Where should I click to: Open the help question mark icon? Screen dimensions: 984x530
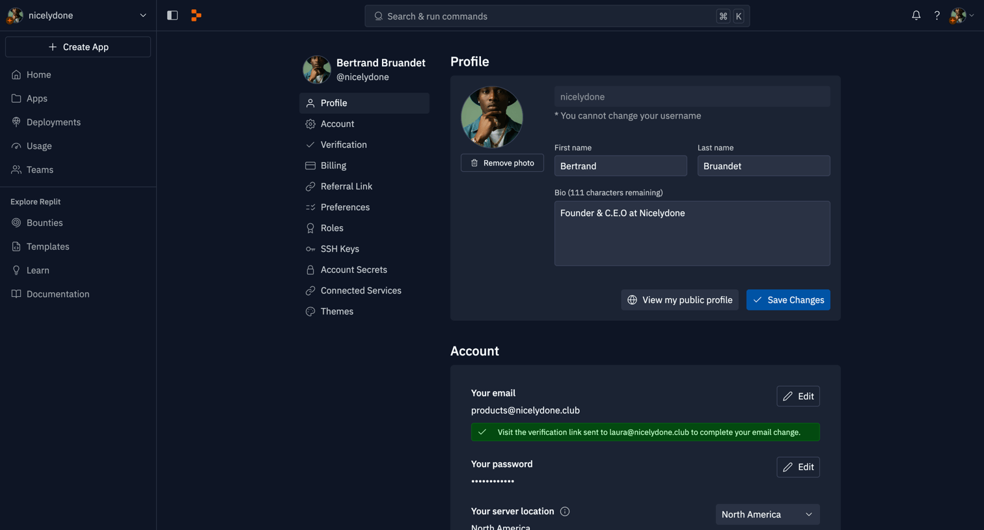point(937,16)
